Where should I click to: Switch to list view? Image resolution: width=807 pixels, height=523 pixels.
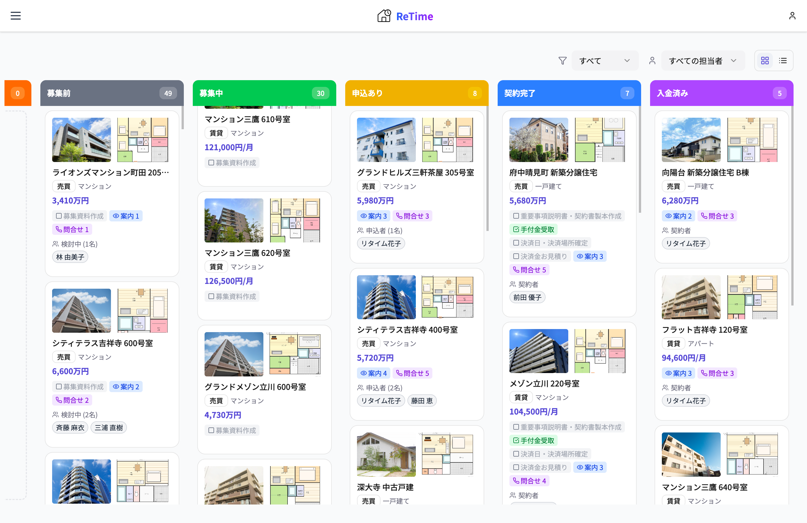(783, 61)
